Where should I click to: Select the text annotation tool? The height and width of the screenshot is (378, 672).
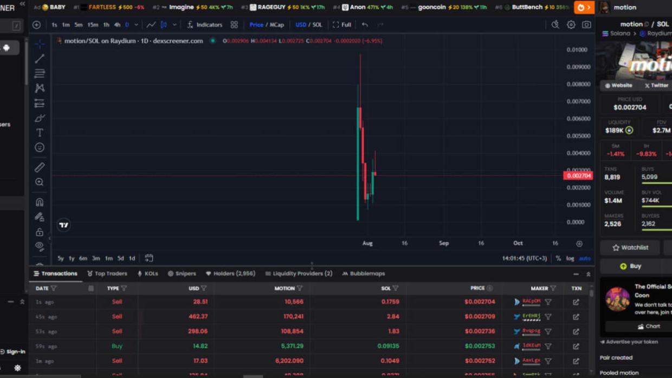pyautogui.click(x=40, y=133)
